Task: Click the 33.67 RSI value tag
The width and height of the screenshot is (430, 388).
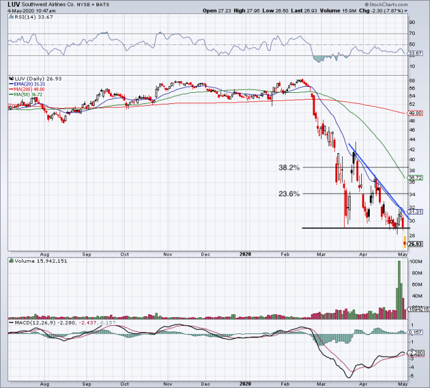Action: (415, 53)
